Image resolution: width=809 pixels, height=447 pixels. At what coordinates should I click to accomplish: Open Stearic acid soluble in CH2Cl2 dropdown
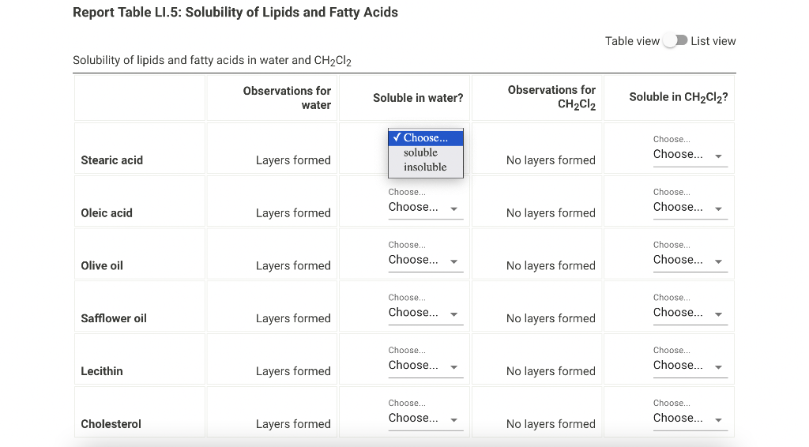click(x=690, y=154)
